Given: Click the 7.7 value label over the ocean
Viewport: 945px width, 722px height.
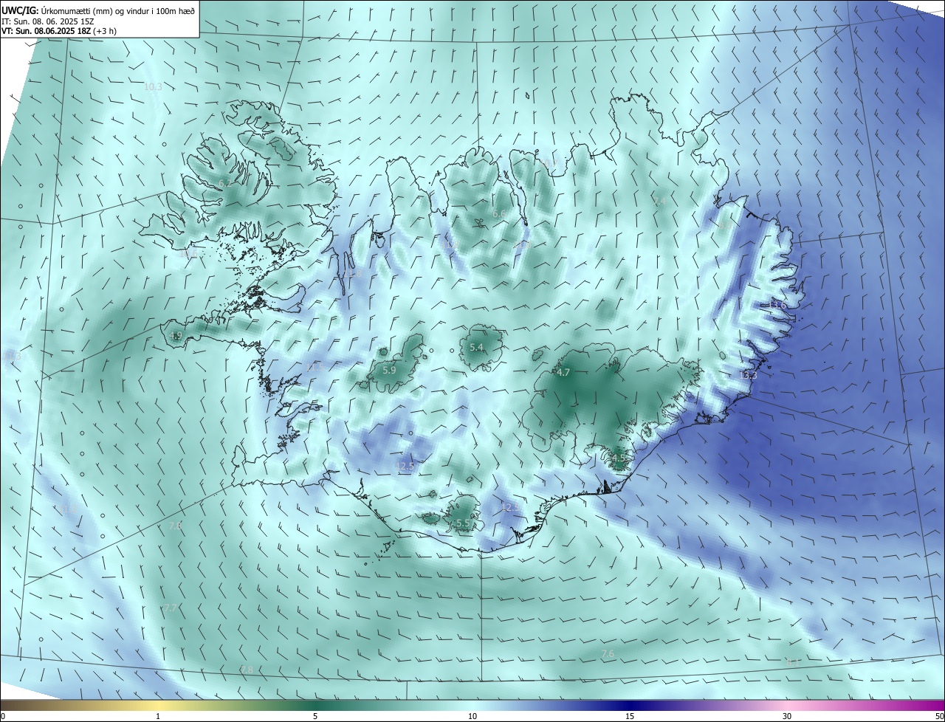Looking at the screenshot, I should pyautogui.click(x=170, y=608).
